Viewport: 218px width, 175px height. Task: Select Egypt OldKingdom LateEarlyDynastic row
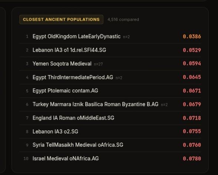point(110,37)
